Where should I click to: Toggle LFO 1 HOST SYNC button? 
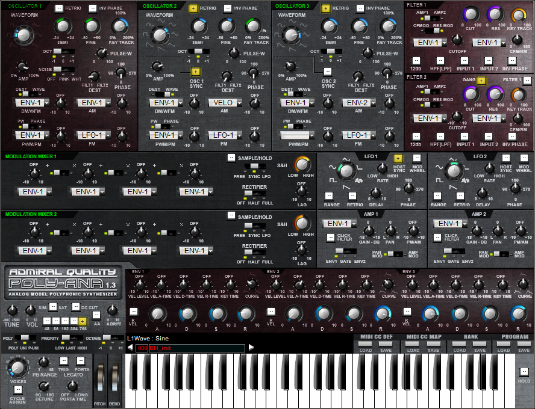[398, 158]
